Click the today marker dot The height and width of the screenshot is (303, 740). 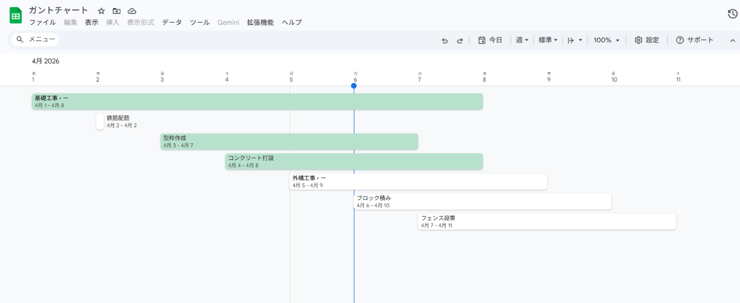354,86
